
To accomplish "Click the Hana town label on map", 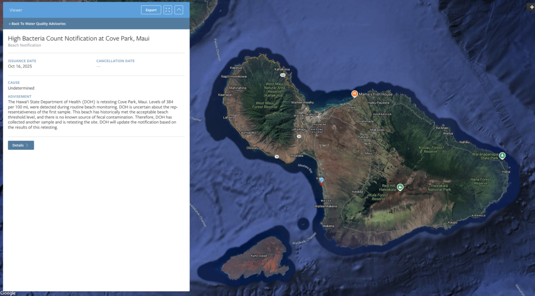I will [x=506, y=171].
